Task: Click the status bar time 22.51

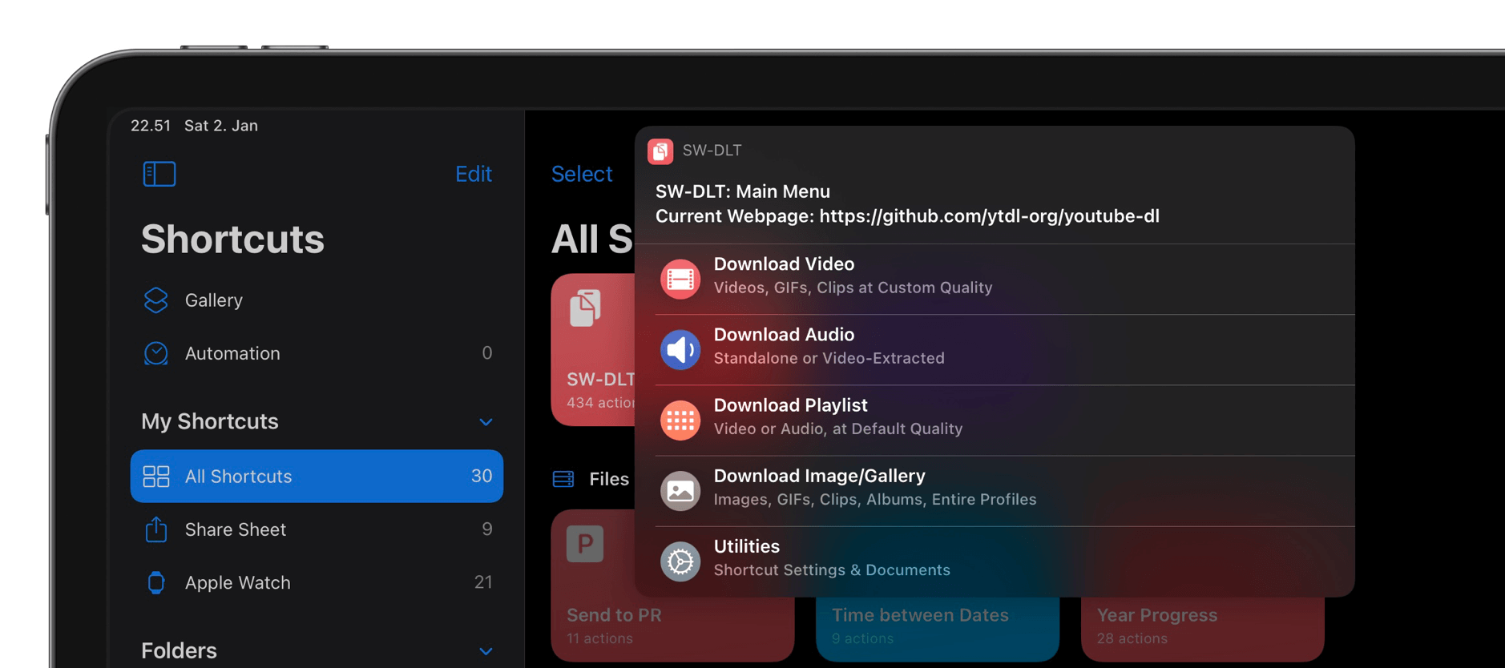Action: pos(151,126)
